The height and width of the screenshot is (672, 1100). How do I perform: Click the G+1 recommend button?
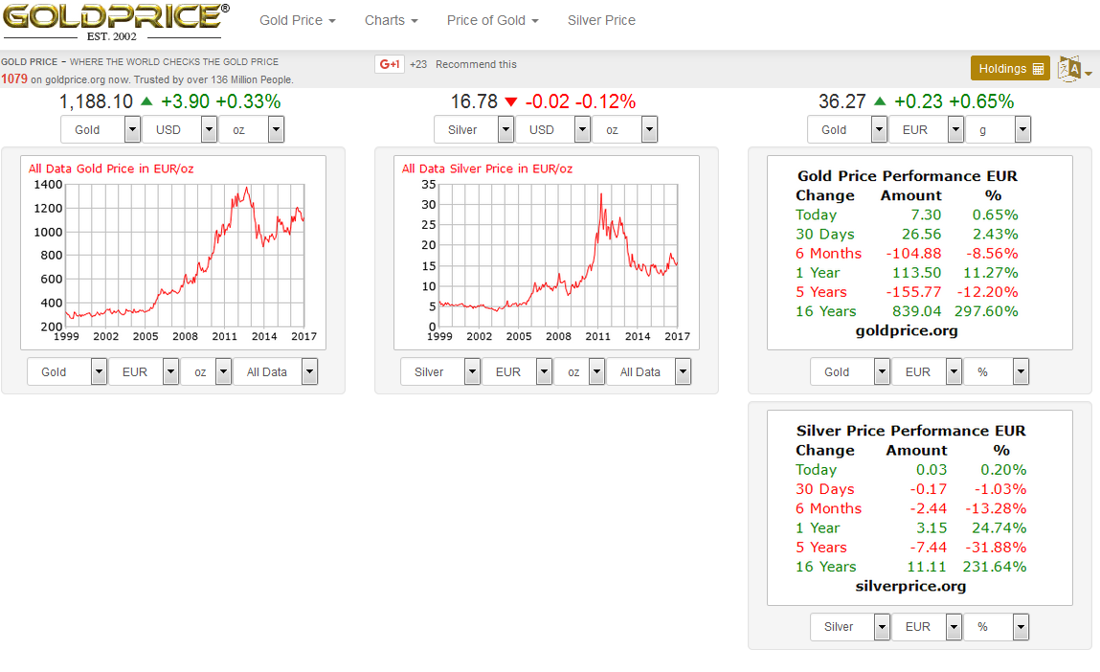tap(390, 64)
